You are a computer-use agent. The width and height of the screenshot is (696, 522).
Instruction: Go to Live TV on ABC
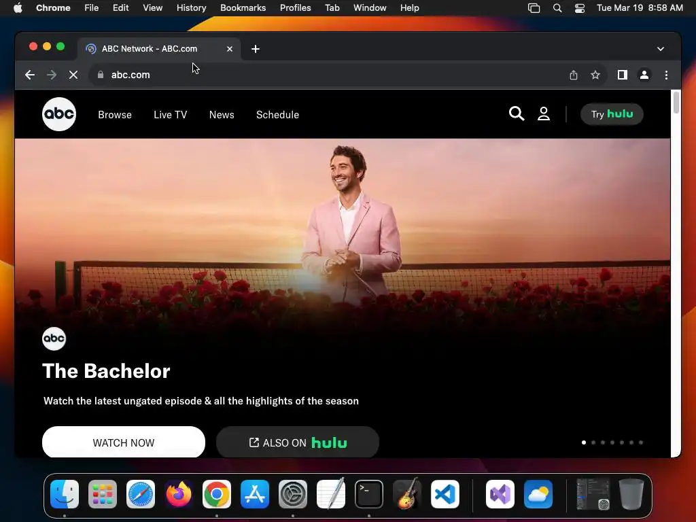point(171,114)
